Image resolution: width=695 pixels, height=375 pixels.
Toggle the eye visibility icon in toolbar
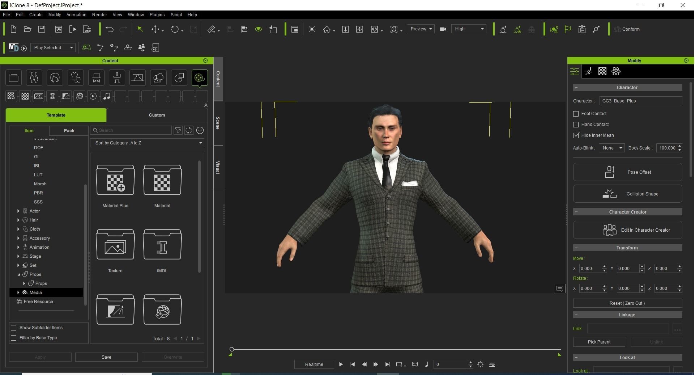[258, 29]
